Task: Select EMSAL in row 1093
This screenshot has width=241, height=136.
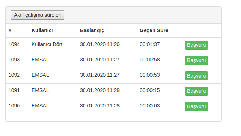Action: tap(40, 60)
